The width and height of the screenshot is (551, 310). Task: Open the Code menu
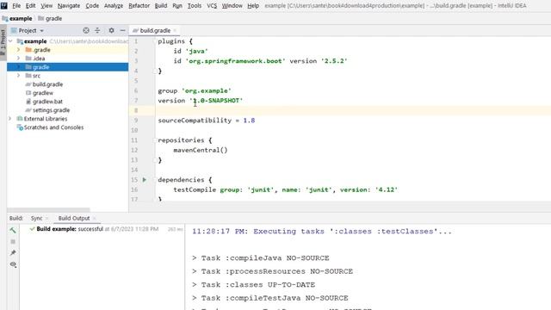click(x=92, y=6)
